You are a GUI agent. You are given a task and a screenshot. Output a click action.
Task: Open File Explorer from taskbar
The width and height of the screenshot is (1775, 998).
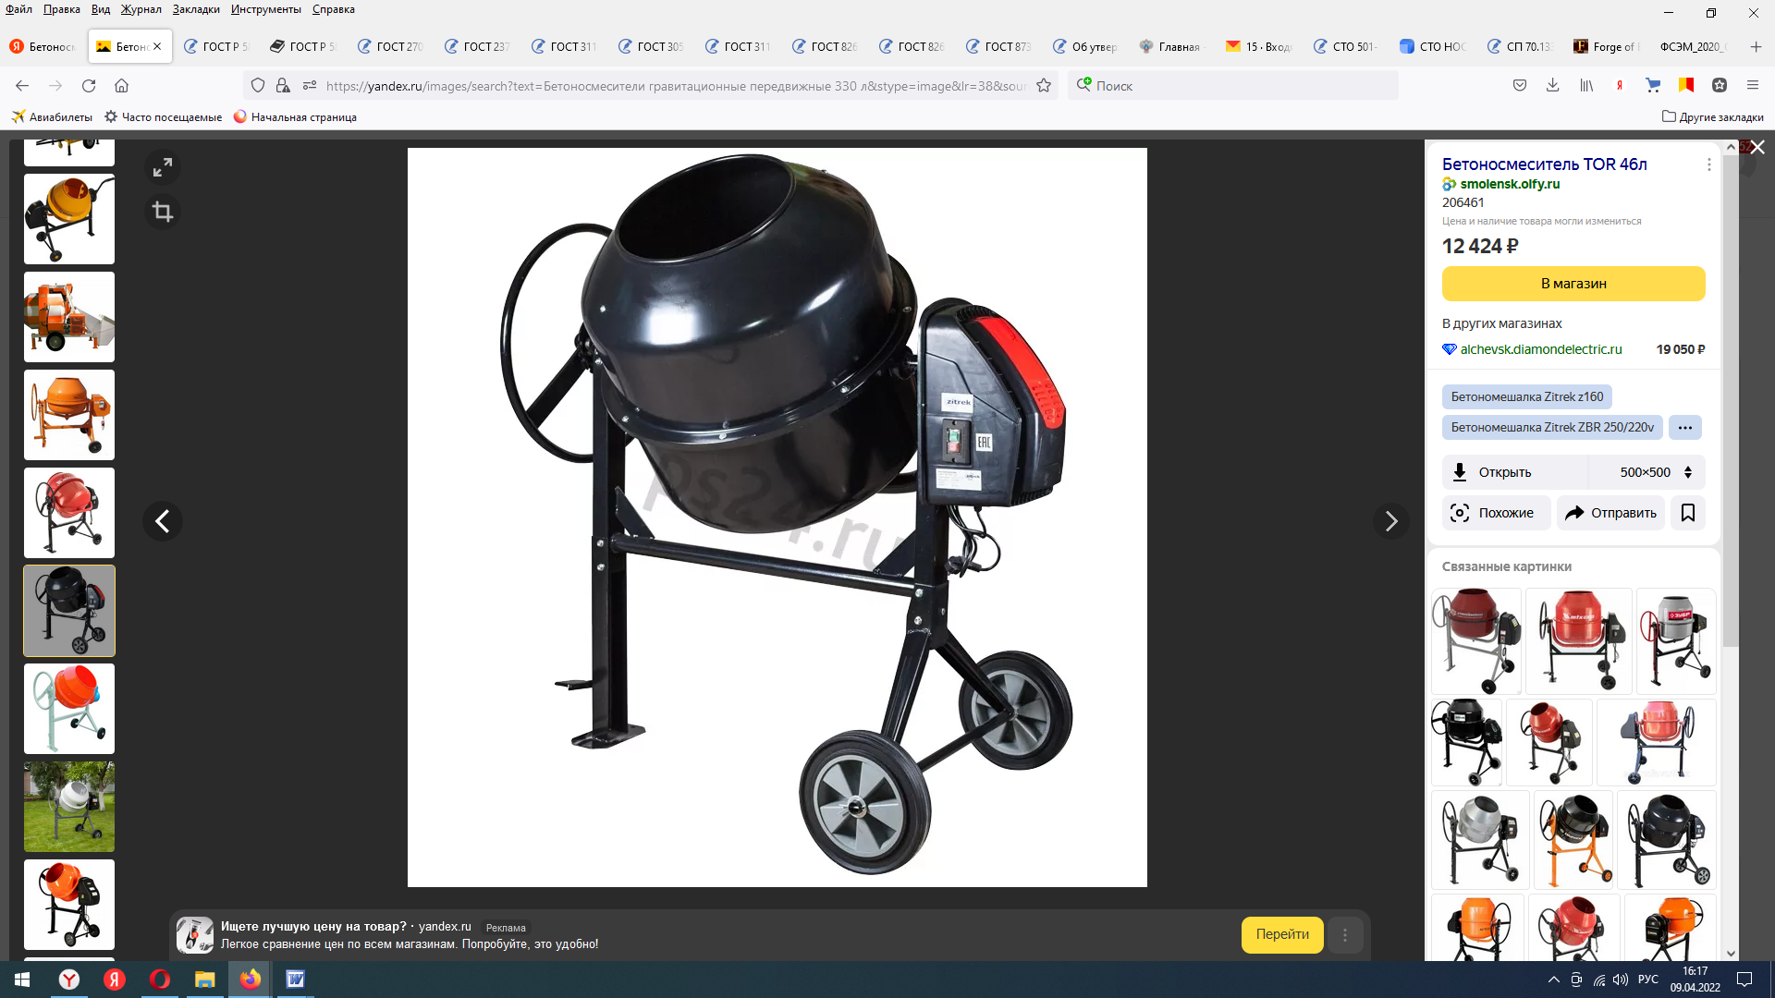(x=204, y=980)
